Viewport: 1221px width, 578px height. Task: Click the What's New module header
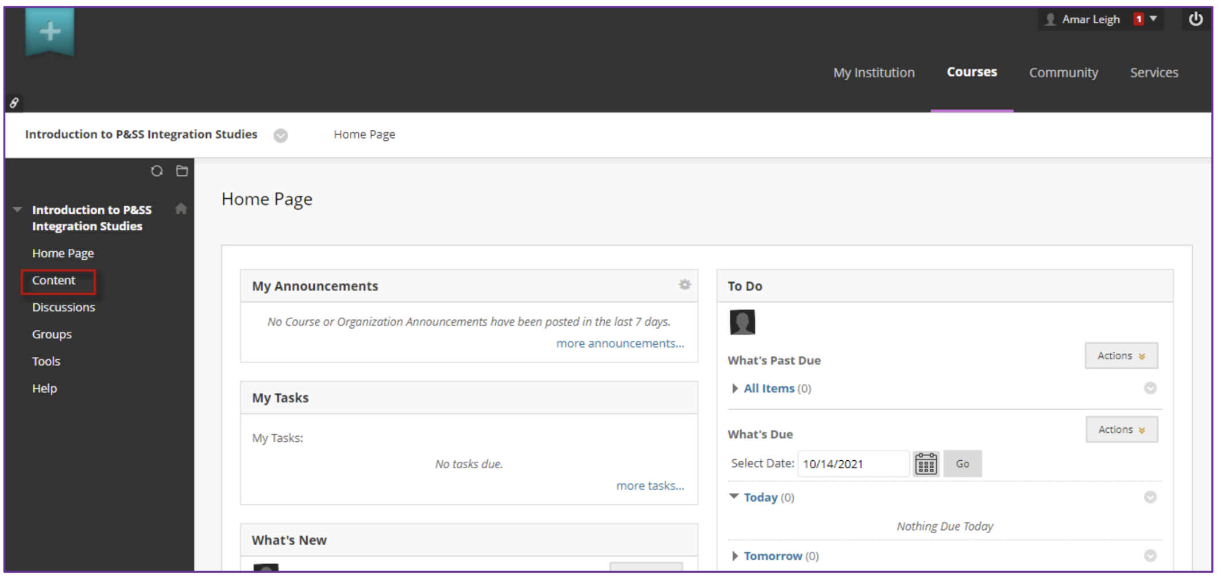[x=469, y=540]
